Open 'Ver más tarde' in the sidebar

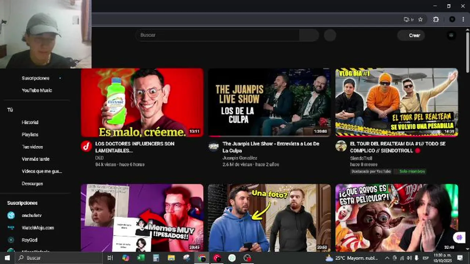pos(35,159)
